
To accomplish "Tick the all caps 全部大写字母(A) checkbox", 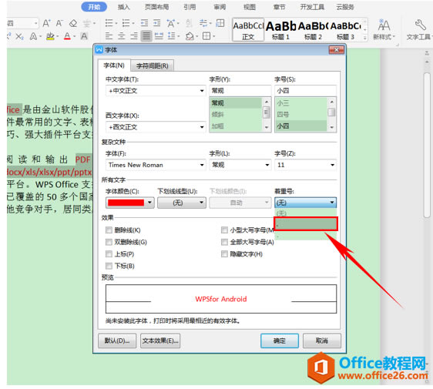I will point(224,242).
